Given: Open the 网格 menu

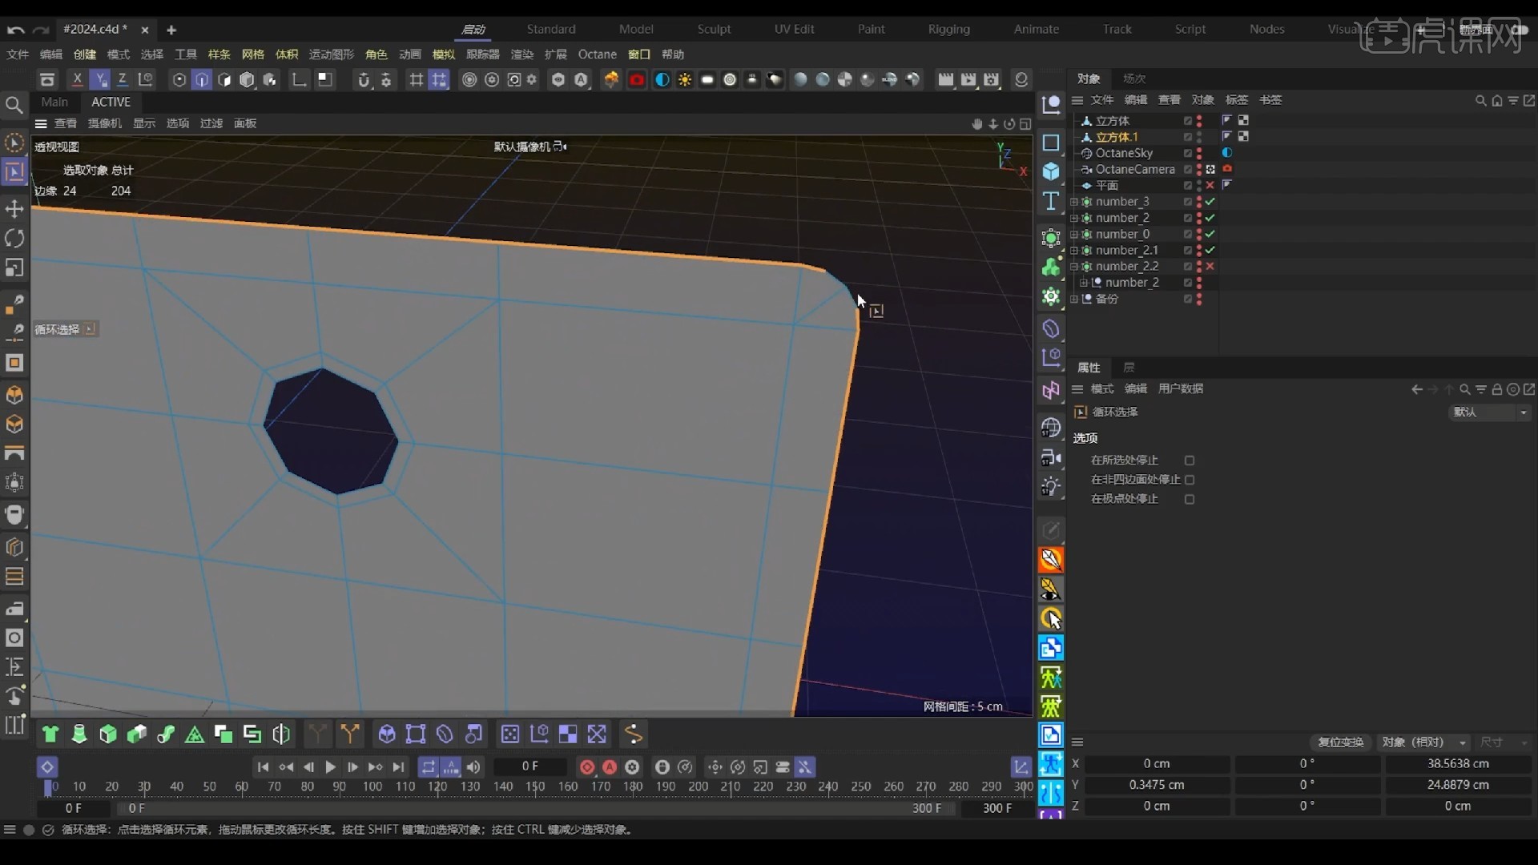Looking at the screenshot, I should [252, 54].
